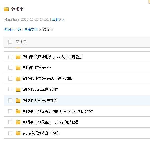Select checkbox for php从入门到精通-韩顺平
150x153 pixels.
click(10, 133)
